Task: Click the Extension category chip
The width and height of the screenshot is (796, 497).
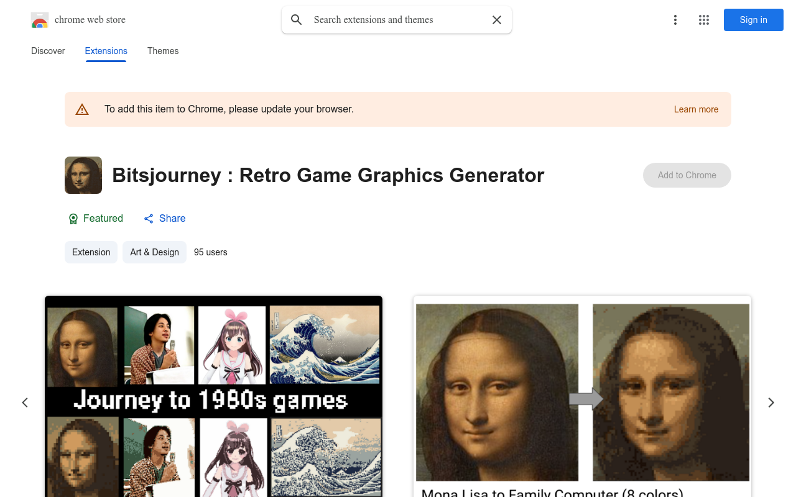Action: click(91, 252)
